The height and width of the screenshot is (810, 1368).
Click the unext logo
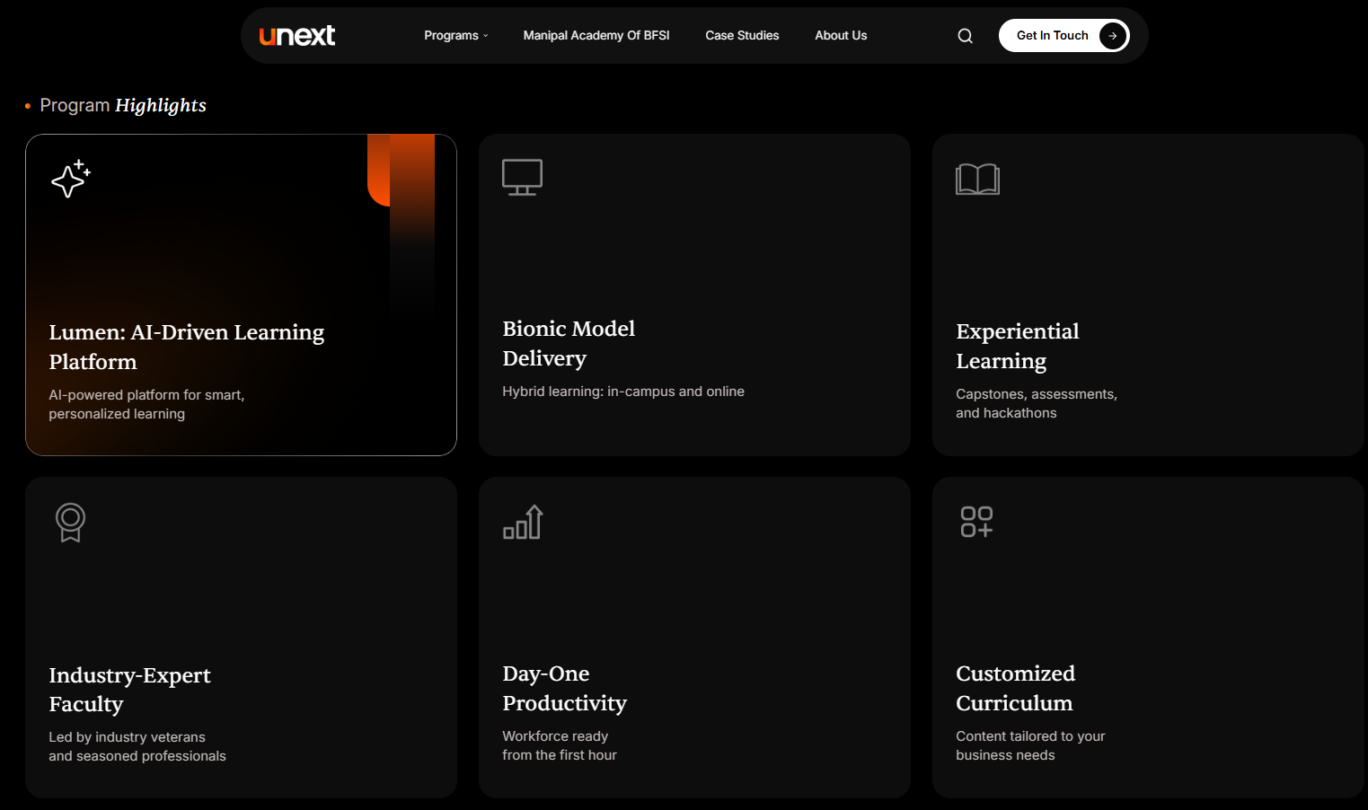click(297, 35)
